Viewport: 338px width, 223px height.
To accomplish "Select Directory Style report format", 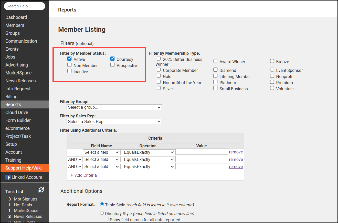I will pyautogui.click(x=102, y=213).
